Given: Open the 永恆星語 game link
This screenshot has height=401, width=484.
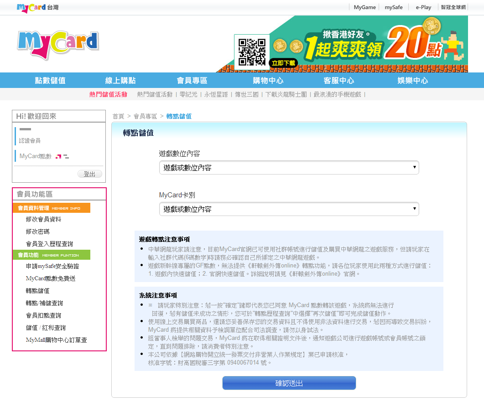Looking at the screenshot, I should [x=216, y=94].
